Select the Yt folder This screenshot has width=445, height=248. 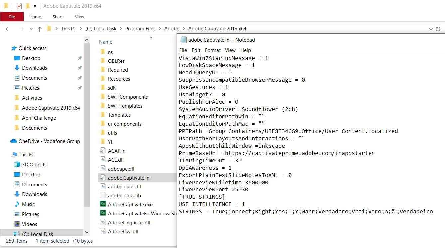coord(110,142)
